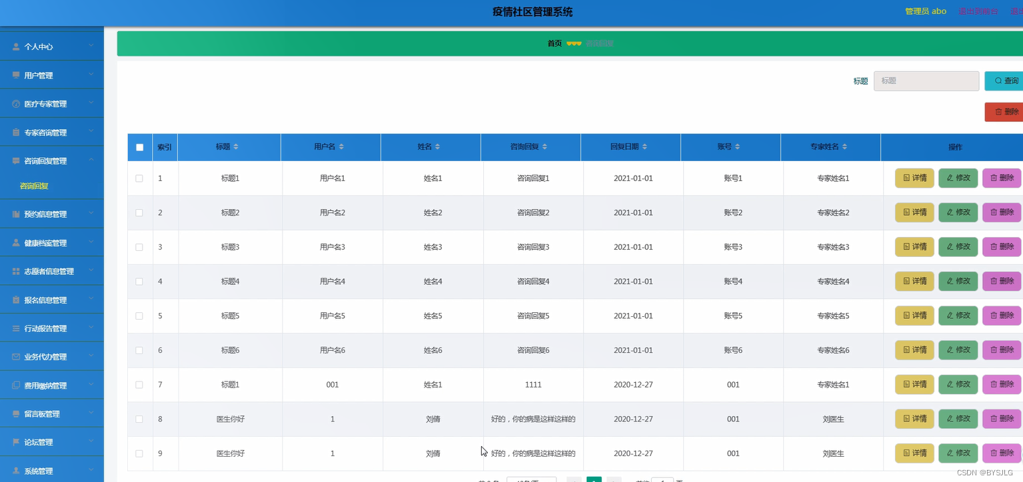The image size is (1023, 482).
Task: Click 详情 button for row 8
Action: 914,419
